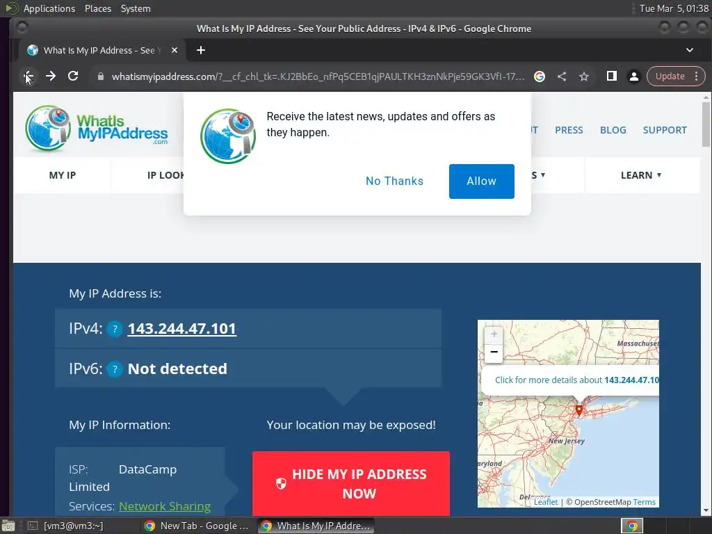Bookmark this page with the star icon

click(x=584, y=76)
